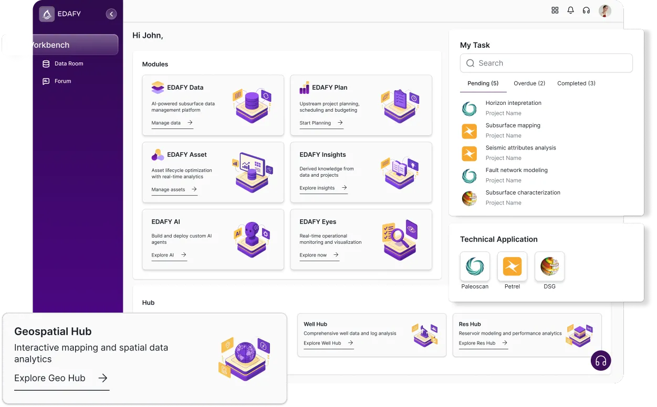The height and width of the screenshot is (407, 657).
Task: Open the user profile avatar
Action: coord(604,10)
